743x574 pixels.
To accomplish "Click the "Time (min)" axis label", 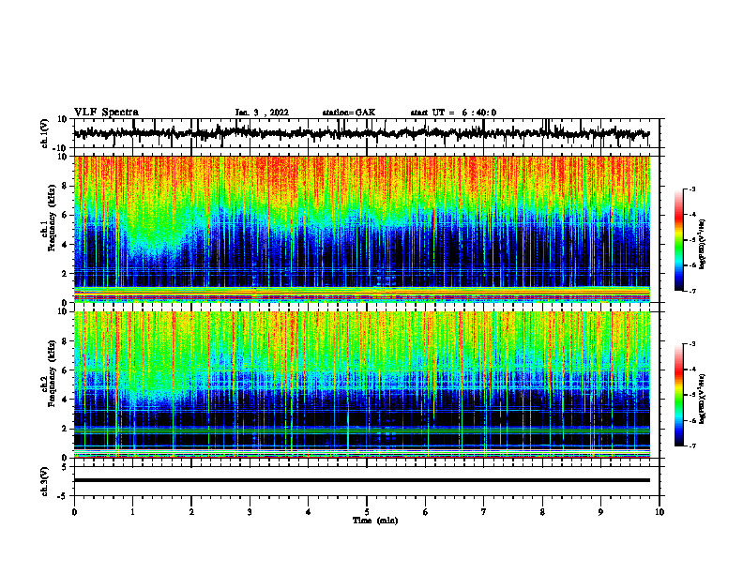I will click(x=375, y=521).
